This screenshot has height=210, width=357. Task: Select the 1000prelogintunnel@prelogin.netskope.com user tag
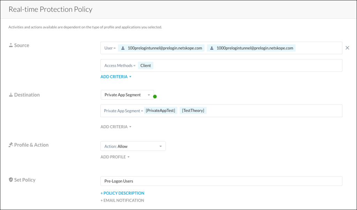point(251,48)
